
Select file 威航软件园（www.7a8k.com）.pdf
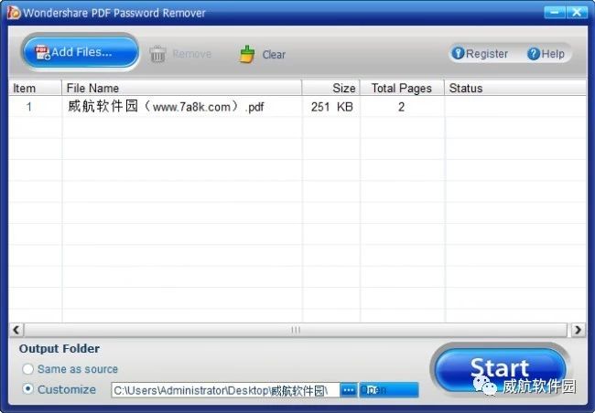[x=166, y=107]
